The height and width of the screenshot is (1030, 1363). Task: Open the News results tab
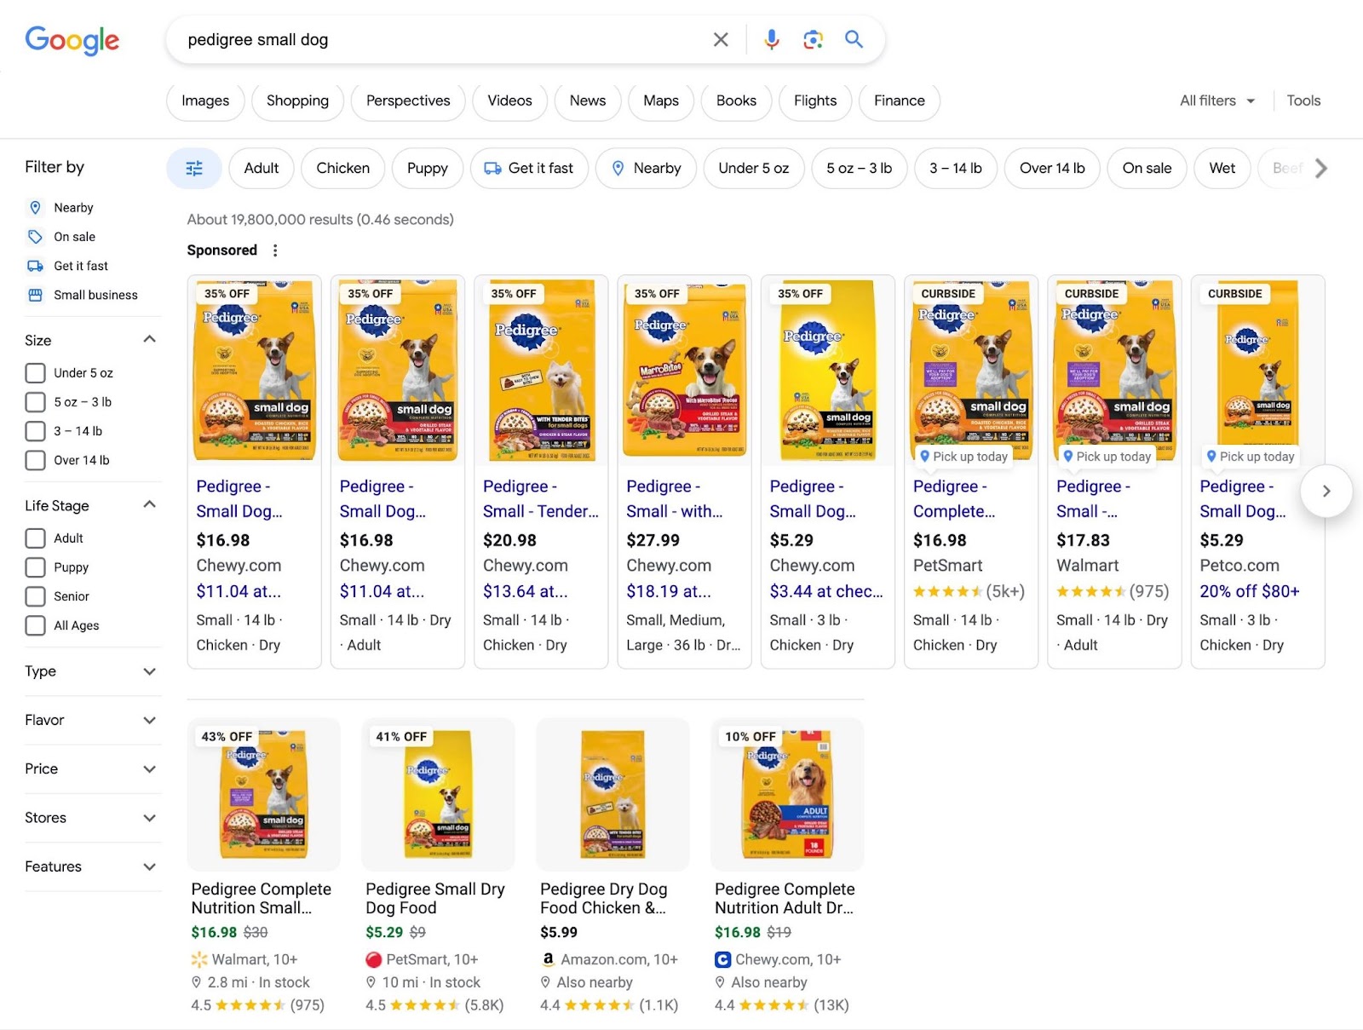coord(586,101)
